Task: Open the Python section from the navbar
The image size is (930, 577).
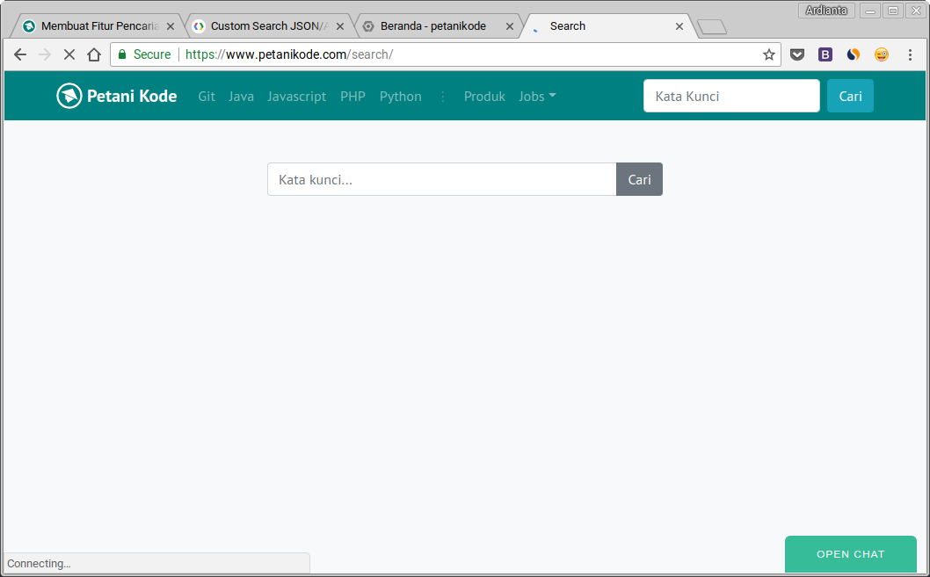Action: (x=400, y=97)
